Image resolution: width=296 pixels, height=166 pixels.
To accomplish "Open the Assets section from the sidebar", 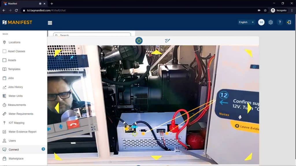I will pyautogui.click(x=4, y=60).
